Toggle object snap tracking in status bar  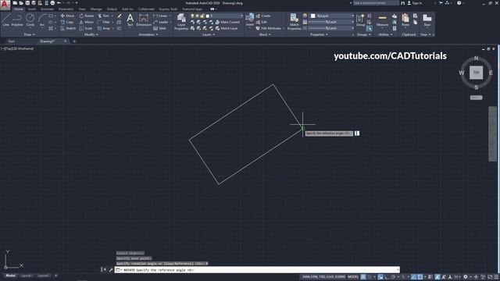coord(413,277)
